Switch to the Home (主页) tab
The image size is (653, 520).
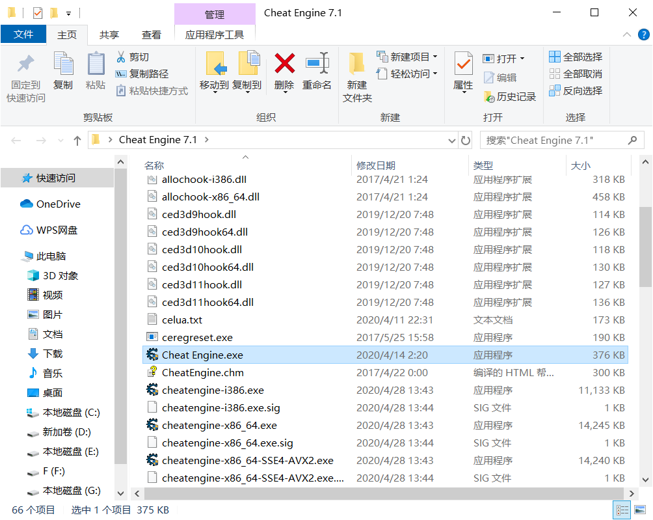tap(67, 35)
